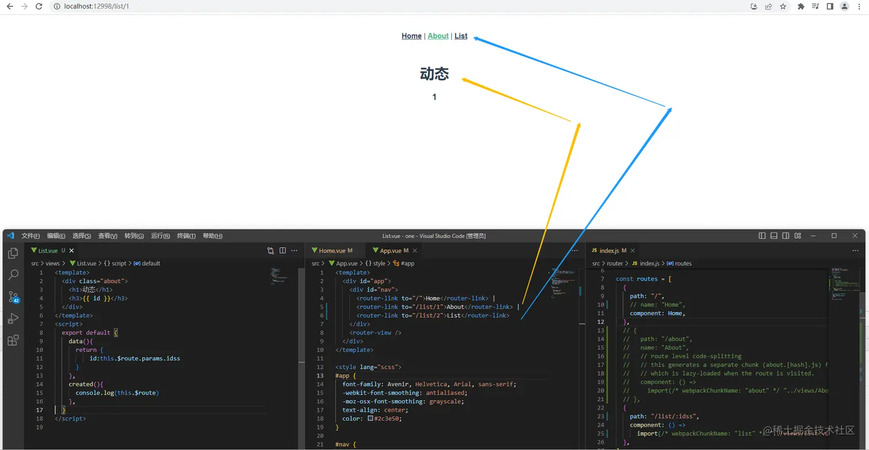This screenshot has width=869, height=450.
Task: Open the 查看(V) menu
Action: pos(107,236)
